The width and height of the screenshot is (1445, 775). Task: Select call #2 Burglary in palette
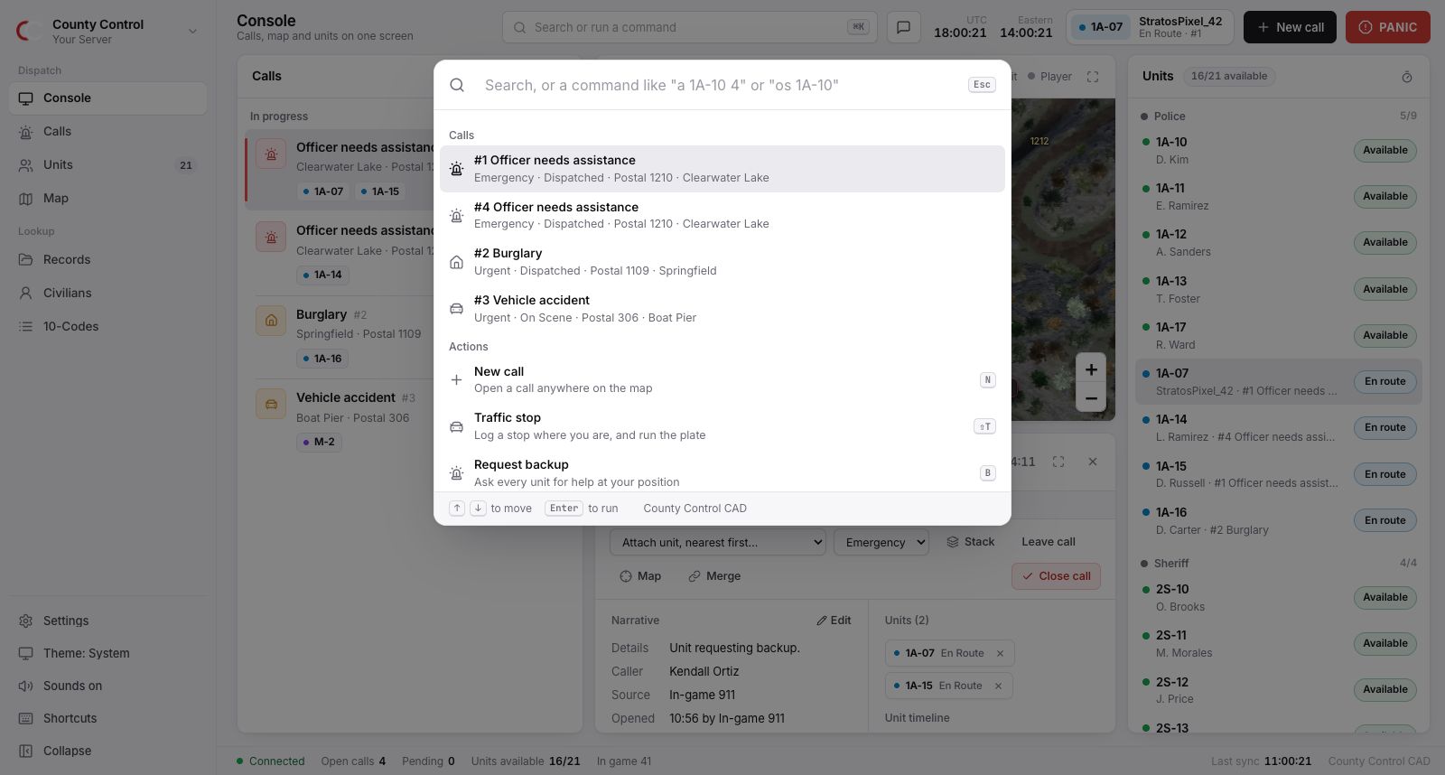[x=722, y=262]
